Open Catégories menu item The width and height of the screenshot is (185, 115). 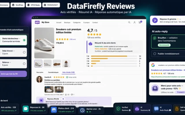pos(77,22)
